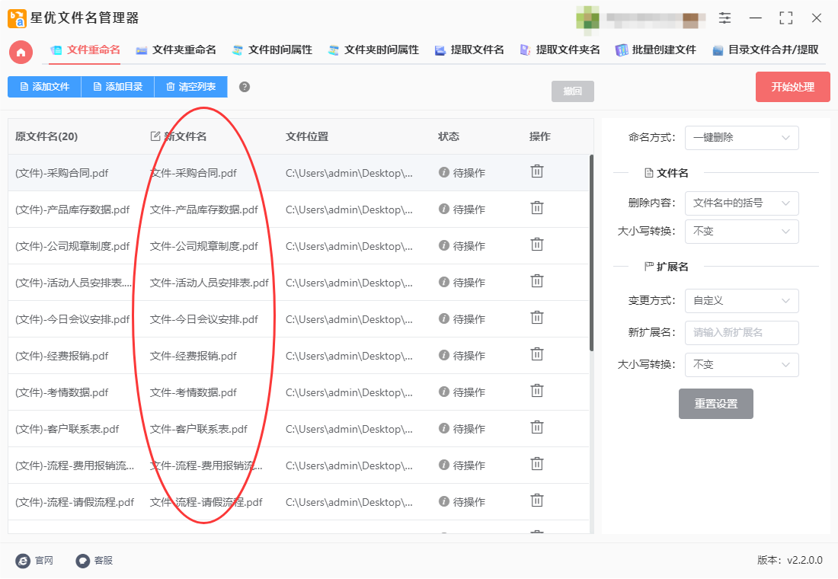Select row (文件)-公司规章制度.pdf
The height and width of the screenshot is (579, 838).
tap(298, 246)
